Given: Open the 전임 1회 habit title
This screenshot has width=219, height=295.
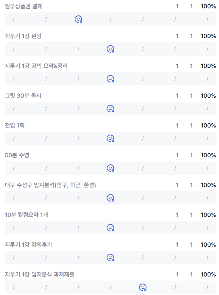Looking at the screenshot, I should click(15, 125).
